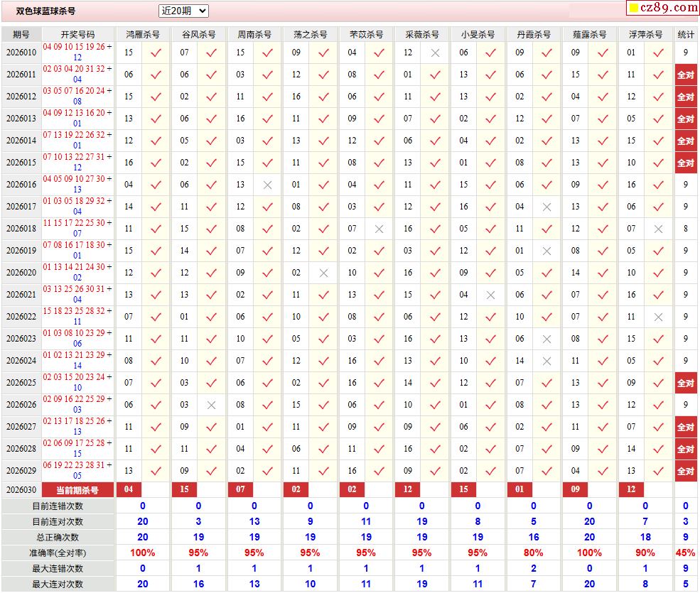
Task: Click the 荡之杀号 X mark in row 2026020
Action: pyautogui.click(x=323, y=273)
